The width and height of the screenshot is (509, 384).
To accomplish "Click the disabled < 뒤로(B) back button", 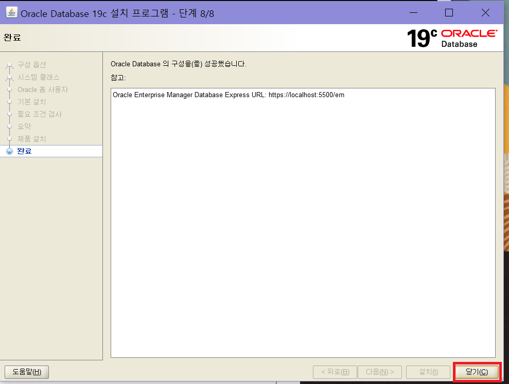I will pos(335,372).
